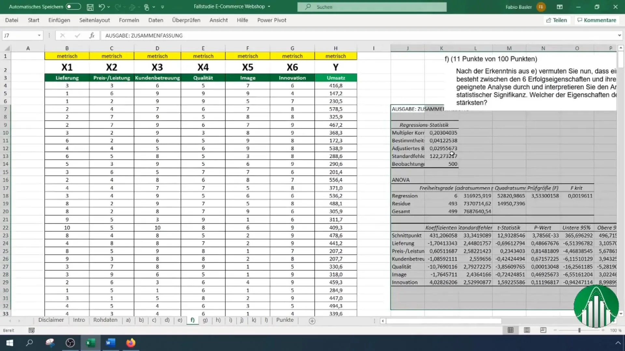Switch to Normal view icon
The width and height of the screenshot is (625, 351).
point(510,330)
